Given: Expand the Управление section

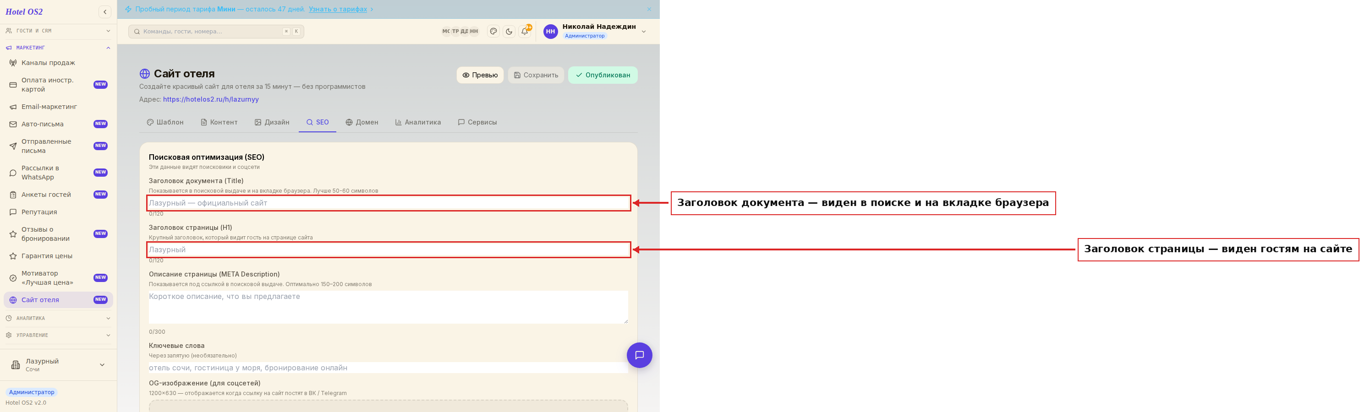Looking at the screenshot, I should click(x=59, y=336).
